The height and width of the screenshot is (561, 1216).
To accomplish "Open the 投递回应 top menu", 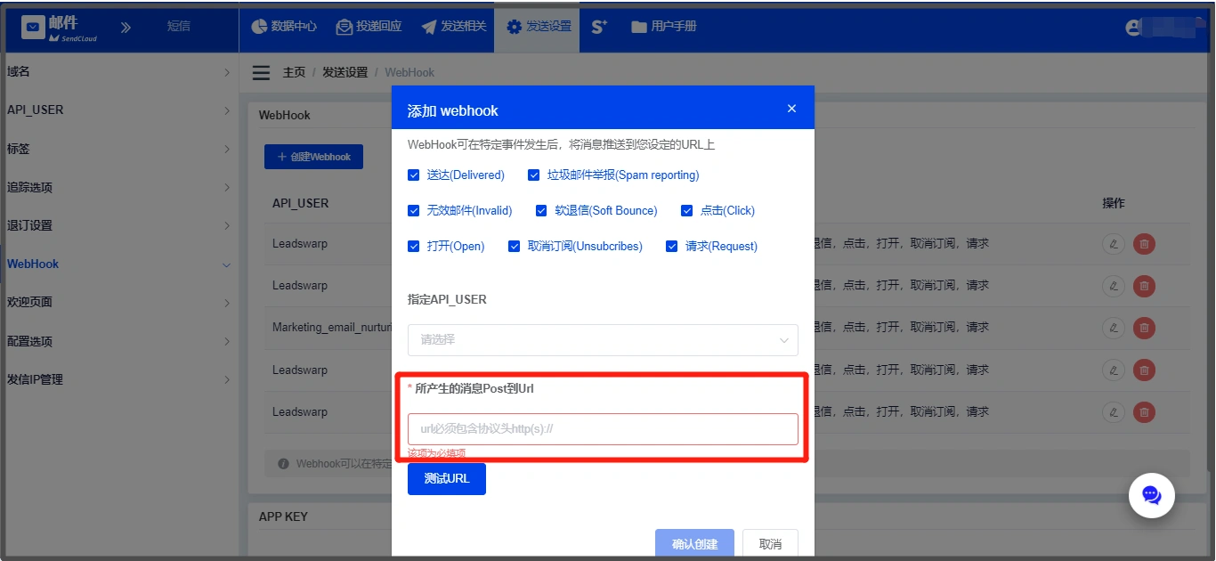I will tap(369, 27).
